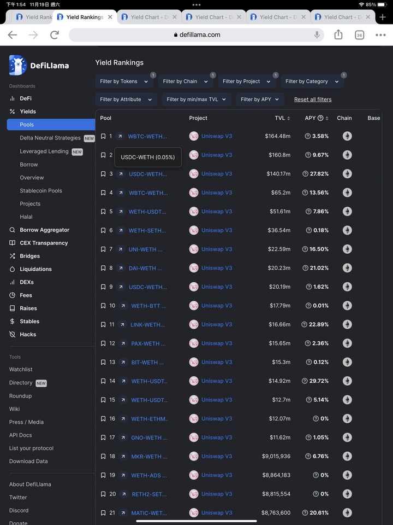Open external link arrow for row 4

[x=121, y=193]
